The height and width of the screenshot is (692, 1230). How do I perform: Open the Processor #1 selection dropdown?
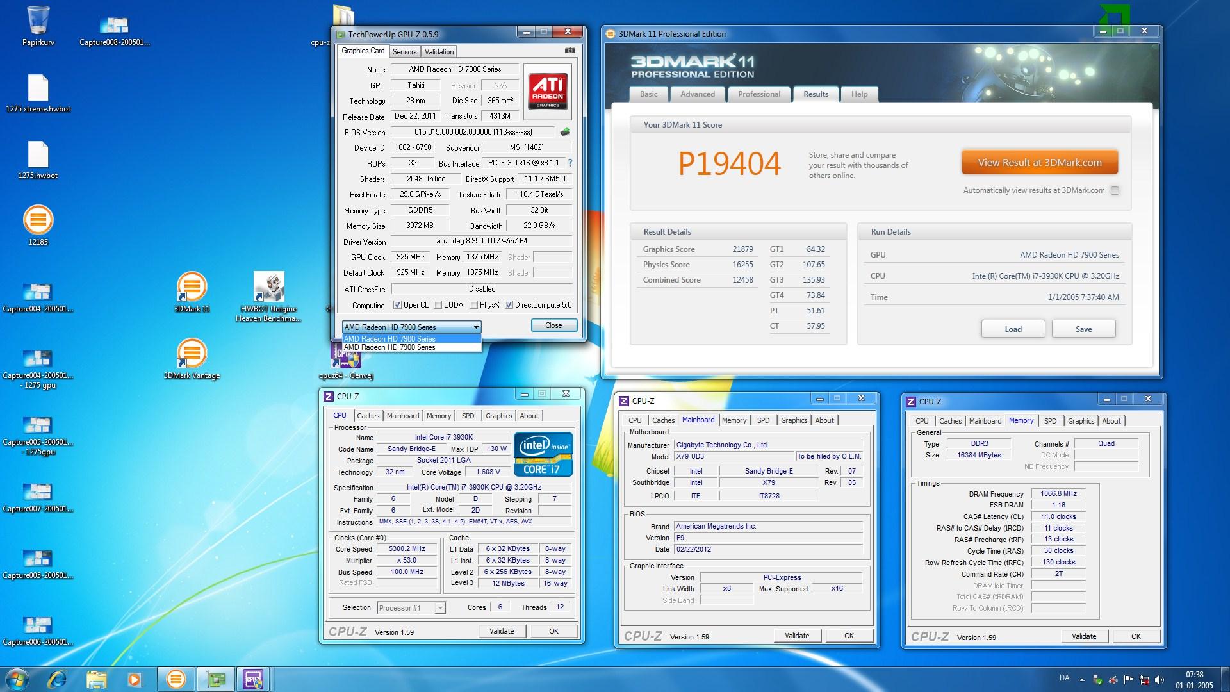440,608
